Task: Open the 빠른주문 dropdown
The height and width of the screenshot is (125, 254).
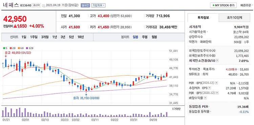Action: pyautogui.click(x=247, y=5)
